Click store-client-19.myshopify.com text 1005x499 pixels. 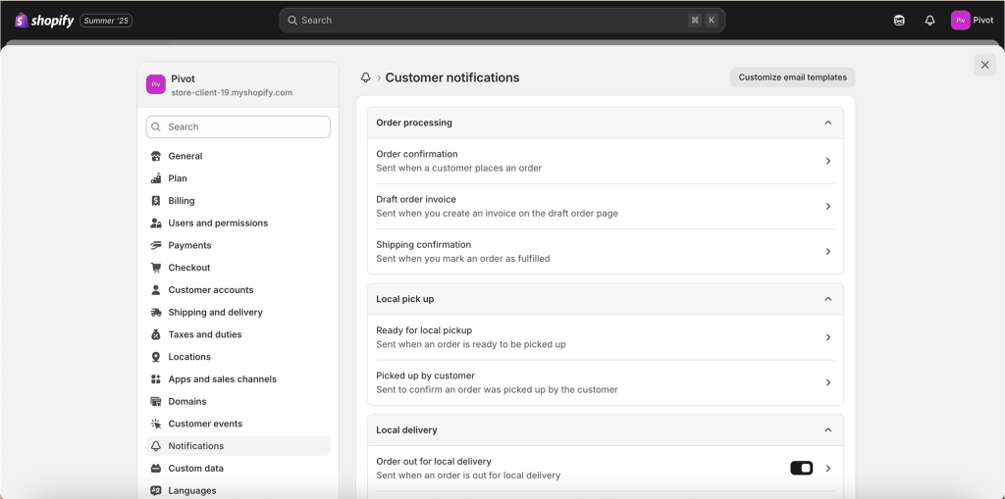tap(232, 92)
